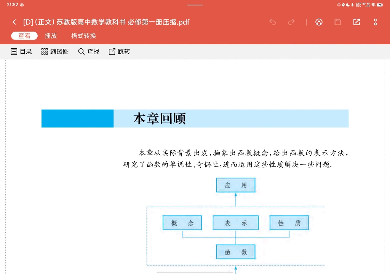Show the 缩略图 thumbnail grid

coord(55,51)
